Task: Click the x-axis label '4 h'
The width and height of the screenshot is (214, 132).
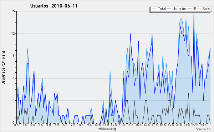Action: coord(49,125)
